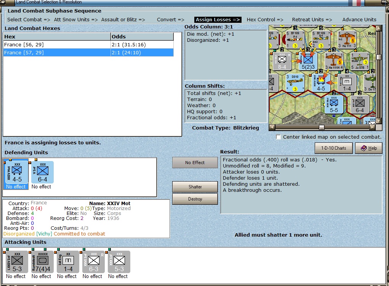Go to Assign Losses subphase
This screenshot has height=286, width=389.
(x=218, y=19)
